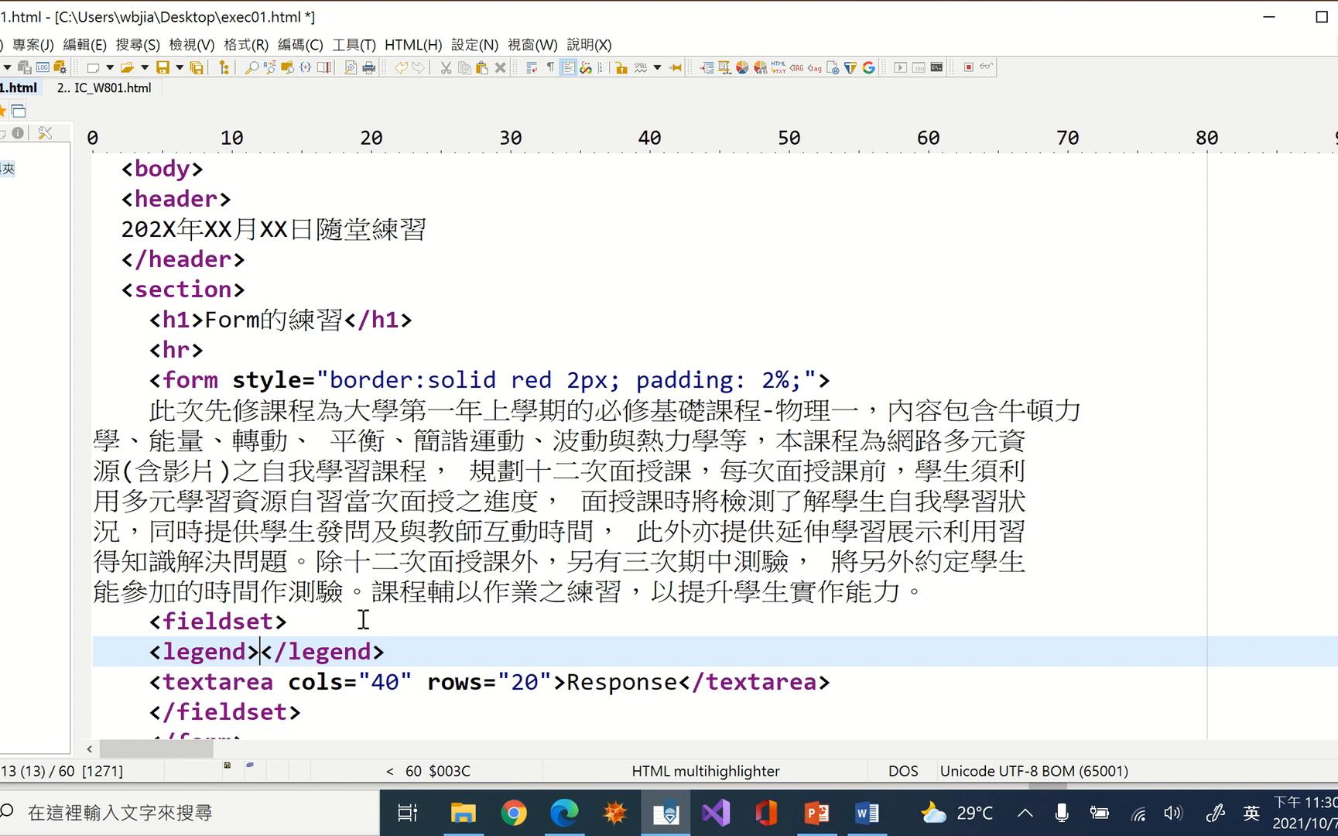Image resolution: width=1338 pixels, height=836 pixels.
Task: Click the second color palette icon
Action: tap(760, 67)
